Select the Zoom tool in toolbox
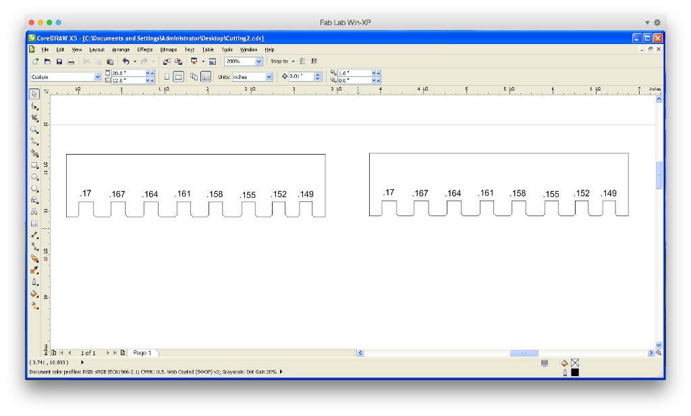The image size is (691, 416). click(34, 130)
